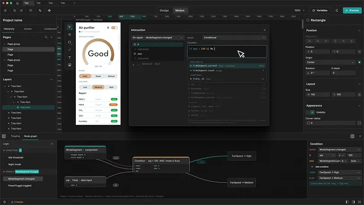Search pages with the magnifier icon
Screen dimensions: 364x205
pyautogui.click(x=46, y=37)
